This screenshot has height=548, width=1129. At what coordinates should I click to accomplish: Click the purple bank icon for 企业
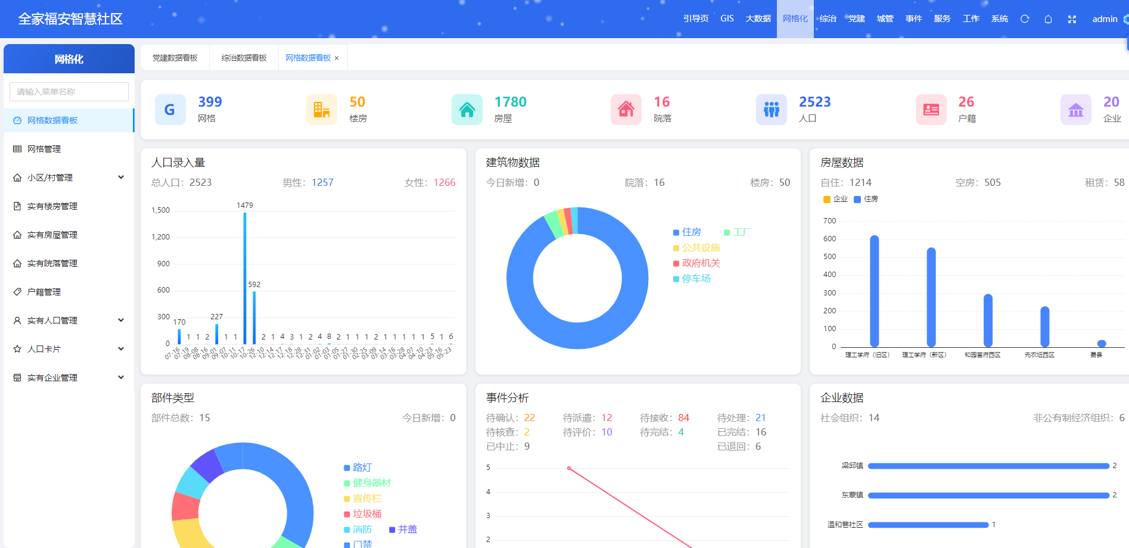pos(1076,110)
